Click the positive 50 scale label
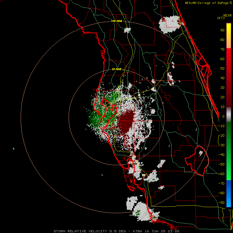The image size is (233, 233). click(x=222, y=69)
